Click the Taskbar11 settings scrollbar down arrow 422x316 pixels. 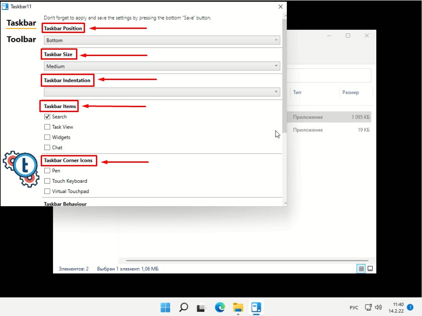284,203
